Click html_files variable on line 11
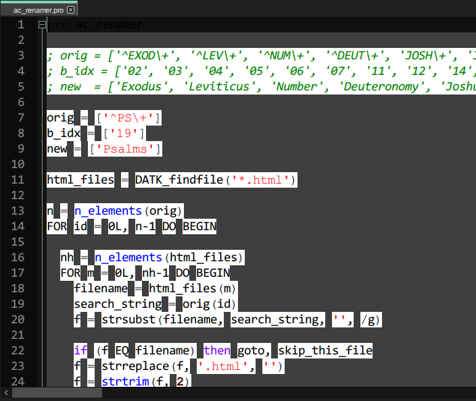 tap(80, 180)
